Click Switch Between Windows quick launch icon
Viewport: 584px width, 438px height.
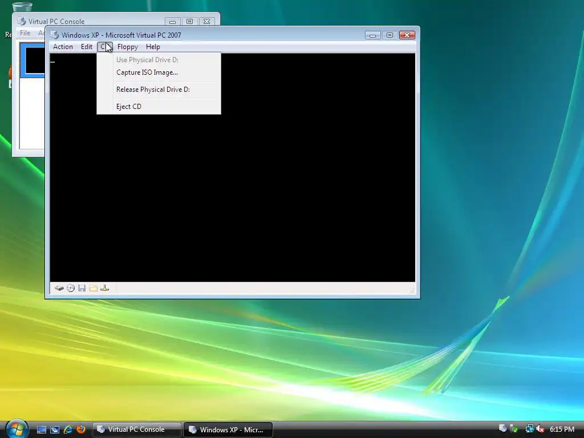(55, 429)
